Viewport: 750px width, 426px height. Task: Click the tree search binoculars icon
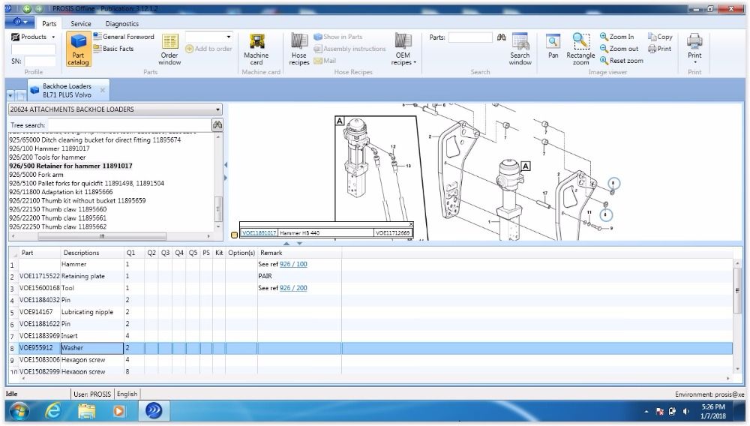[217, 124]
